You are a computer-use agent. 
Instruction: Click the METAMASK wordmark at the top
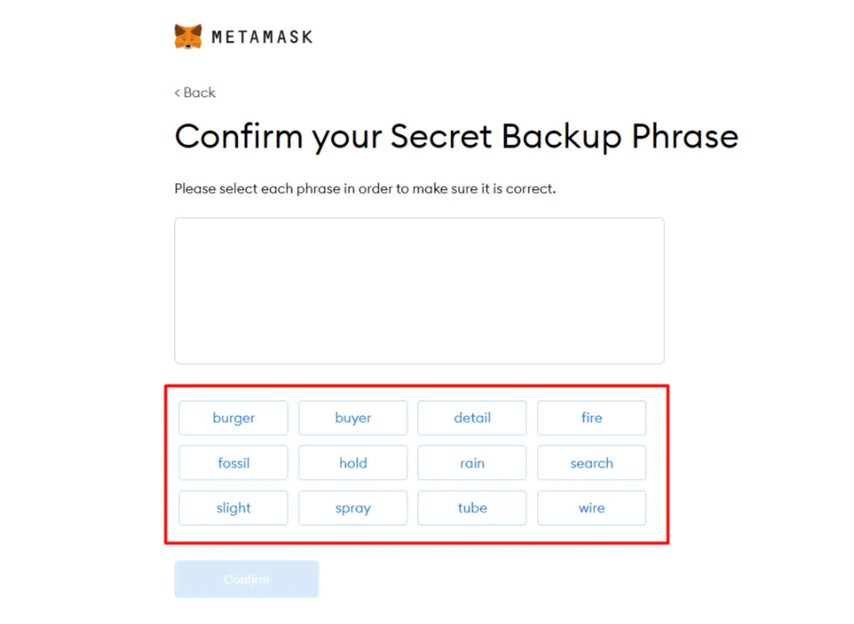[x=262, y=36]
